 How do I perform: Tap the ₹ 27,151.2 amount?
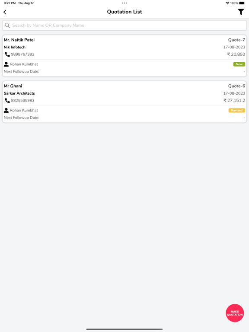[x=234, y=101]
